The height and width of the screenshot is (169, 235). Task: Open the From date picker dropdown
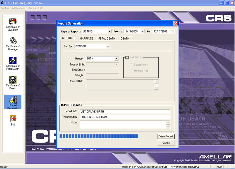pyautogui.click(x=143, y=31)
